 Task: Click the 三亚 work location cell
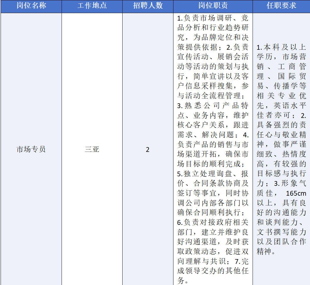point(92,149)
